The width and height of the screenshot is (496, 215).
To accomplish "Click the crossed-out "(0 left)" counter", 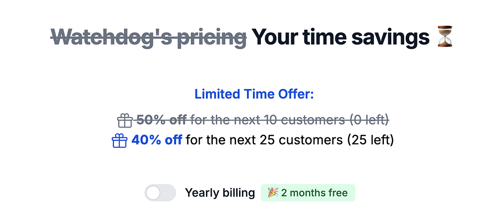I will (369, 120).
